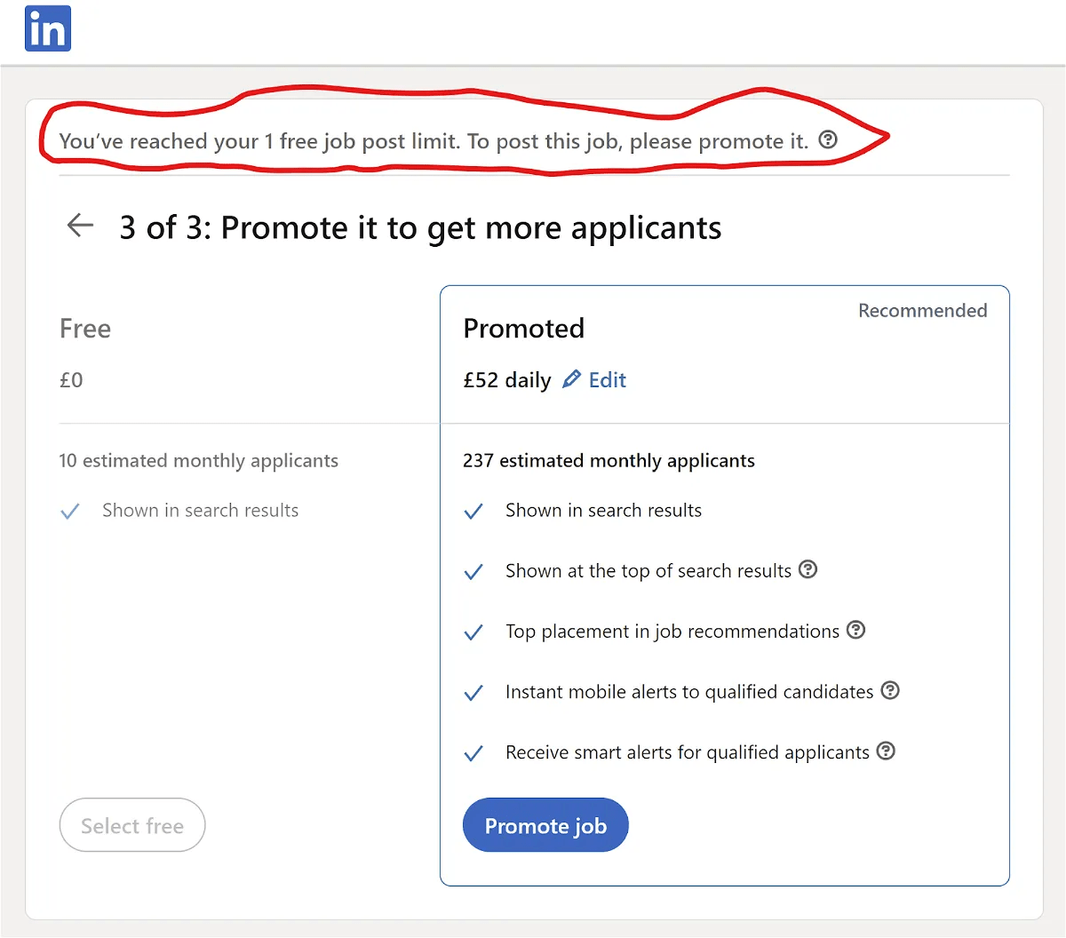Click checkmark beside Instant mobile alerts to qualified candidates
Screen dimensions: 1066x938
click(x=473, y=692)
